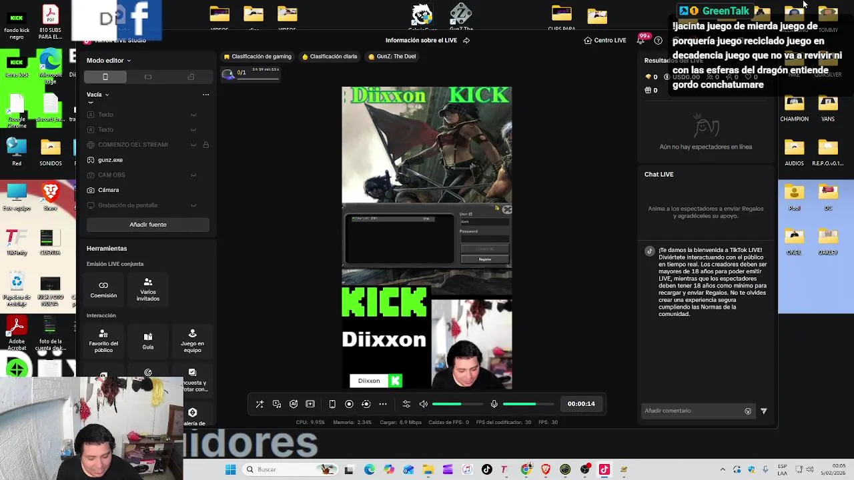The image size is (854, 480).
Task: Open Favorito del público tool
Action: tap(103, 341)
